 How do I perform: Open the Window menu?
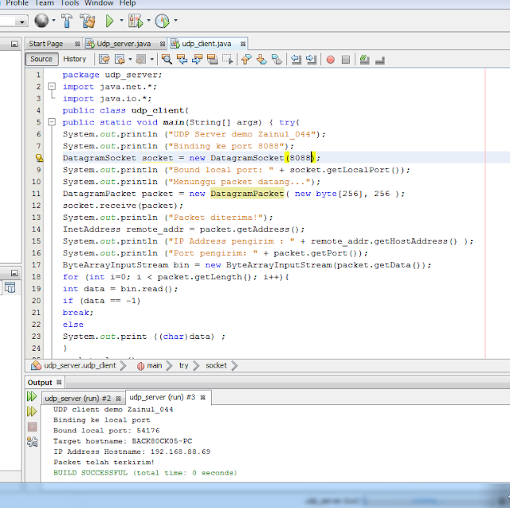point(99,3)
